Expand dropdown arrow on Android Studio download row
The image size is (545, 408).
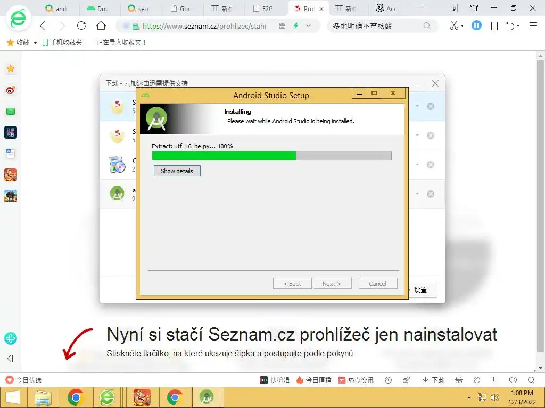(417, 193)
